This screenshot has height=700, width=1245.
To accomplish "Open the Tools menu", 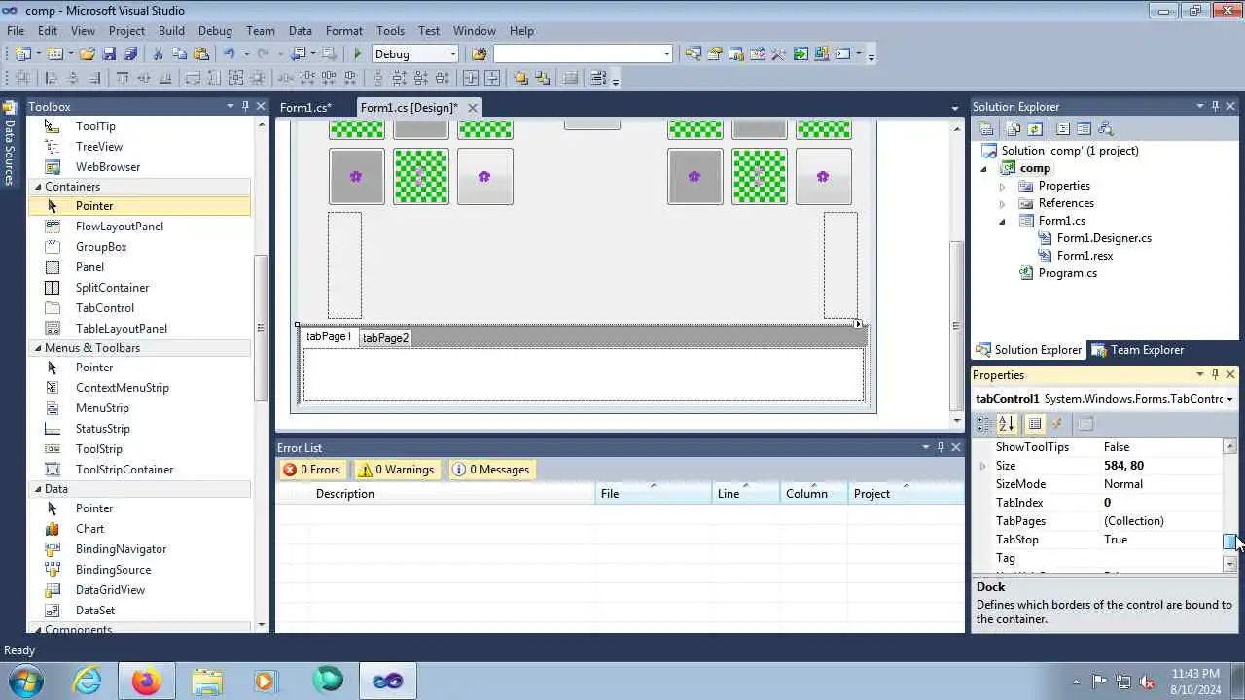I will 390,31.
